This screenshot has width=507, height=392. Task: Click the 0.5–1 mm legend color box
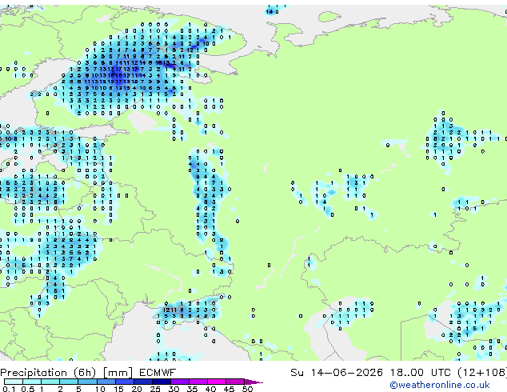32,382
